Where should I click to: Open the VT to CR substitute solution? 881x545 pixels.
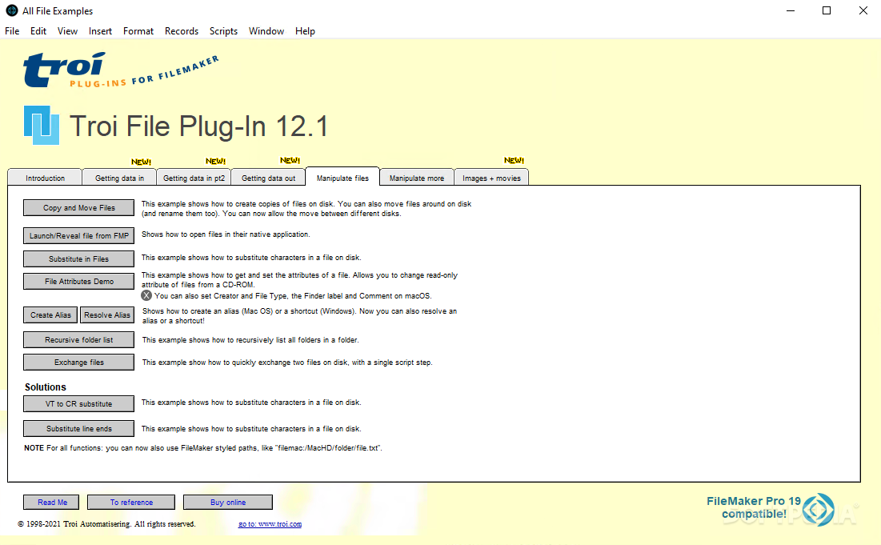click(x=78, y=404)
